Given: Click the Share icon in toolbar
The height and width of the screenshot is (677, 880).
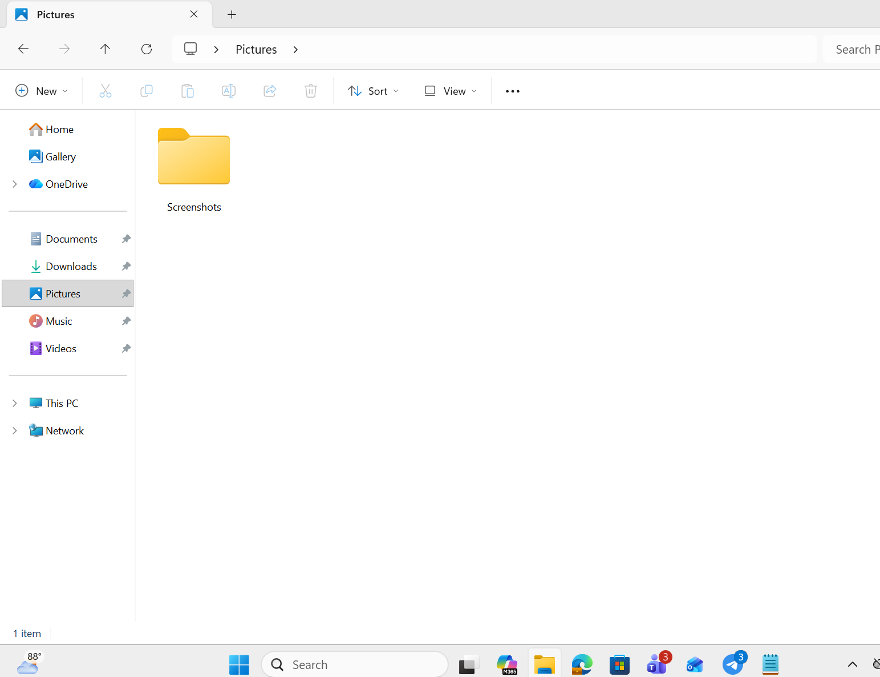Looking at the screenshot, I should coord(270,91).
